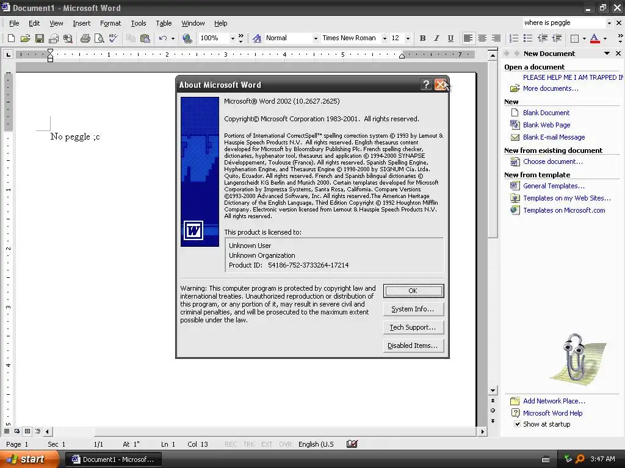625x468 pixels.
Task: Open the Edit menu
Action: click(x=34, y=23)
